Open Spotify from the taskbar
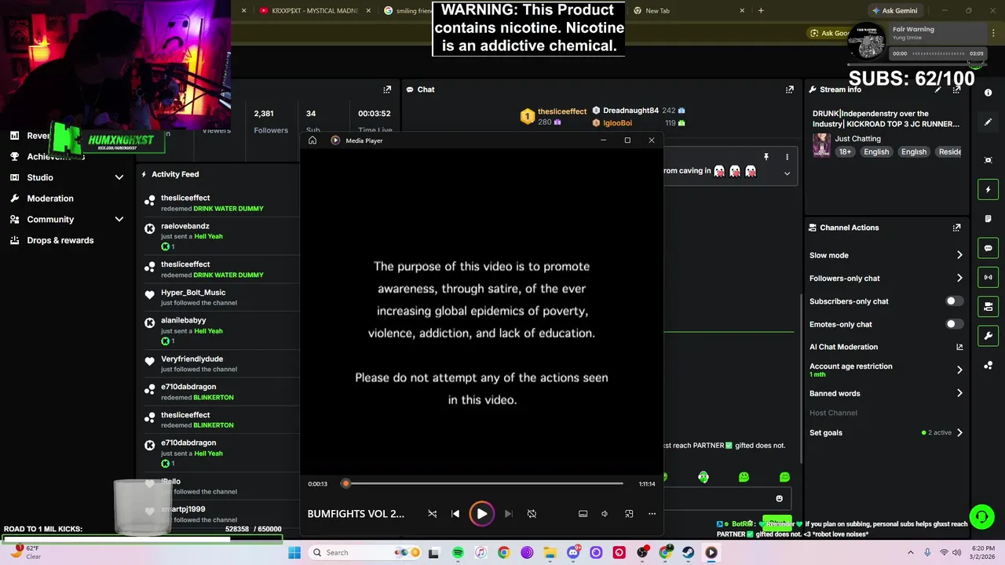Screen dimensions: 1005x565 [x=458, y=552]
